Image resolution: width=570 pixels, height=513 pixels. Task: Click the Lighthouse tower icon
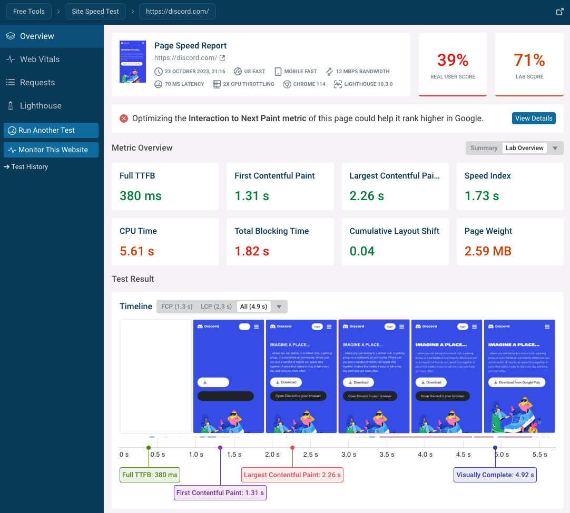pyautogui.click(x=11, y=106)
